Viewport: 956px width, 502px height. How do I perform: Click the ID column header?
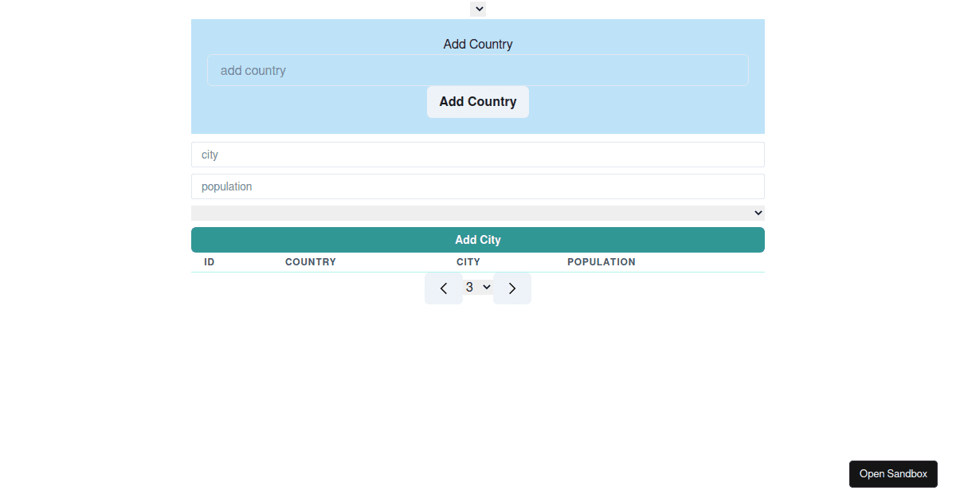coord(209,261)
